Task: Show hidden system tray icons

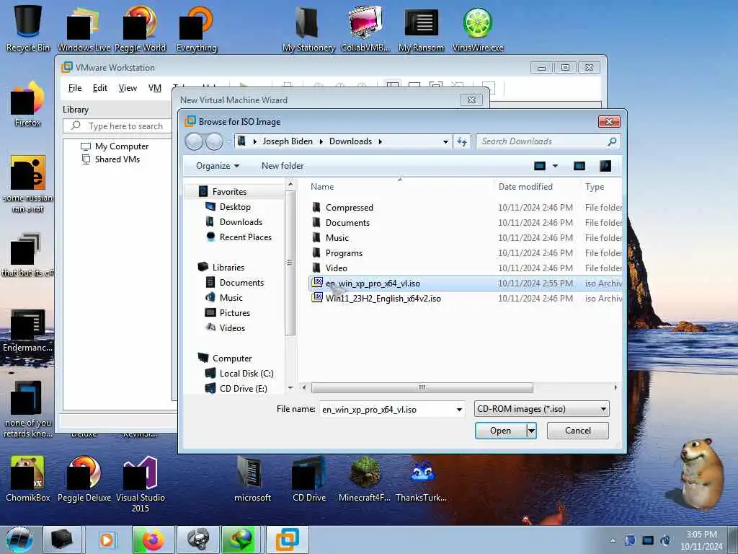Action: click(x=613, y=540)
